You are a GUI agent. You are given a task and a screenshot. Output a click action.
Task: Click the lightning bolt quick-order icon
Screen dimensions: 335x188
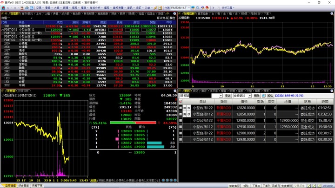[155, 8]
